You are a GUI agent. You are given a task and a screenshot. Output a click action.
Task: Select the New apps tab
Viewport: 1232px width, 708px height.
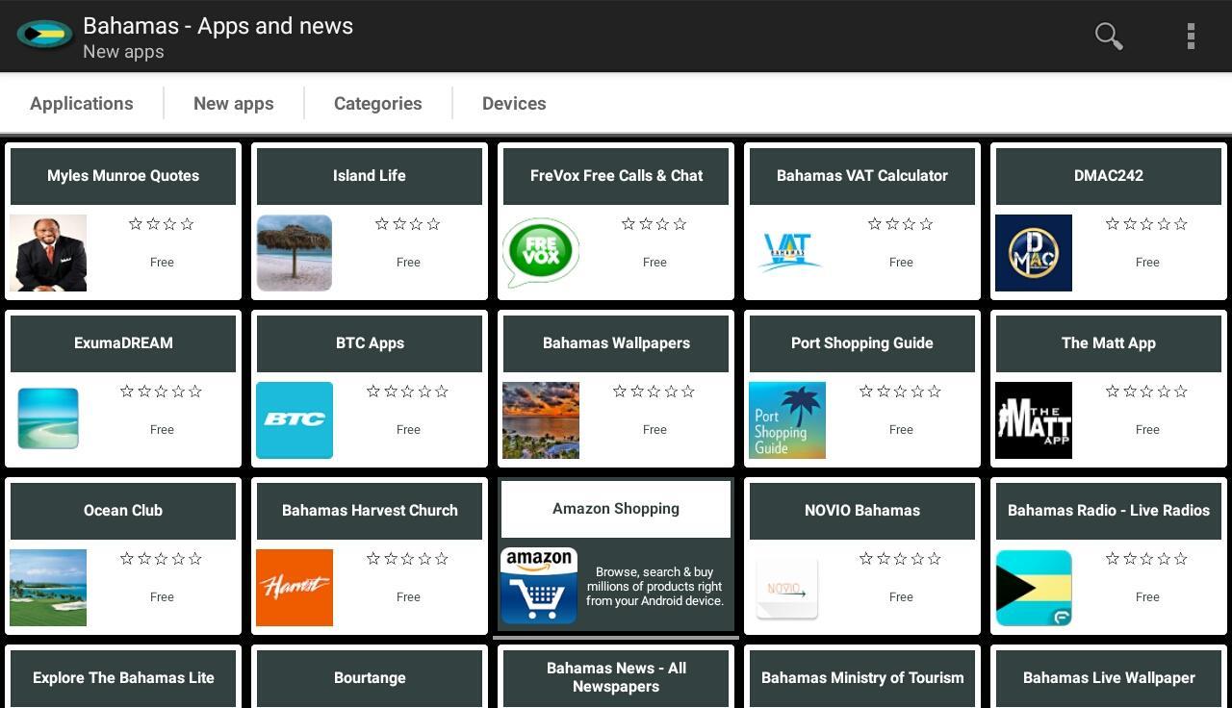coord(234,103)
